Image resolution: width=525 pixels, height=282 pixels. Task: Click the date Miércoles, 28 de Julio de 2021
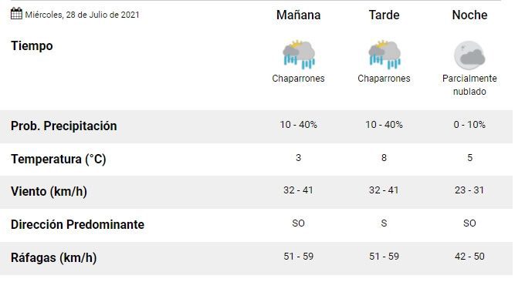(x=82, y=15)
